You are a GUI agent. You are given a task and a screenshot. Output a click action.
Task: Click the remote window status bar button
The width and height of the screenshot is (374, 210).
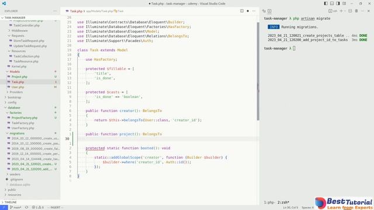(4, 208)
